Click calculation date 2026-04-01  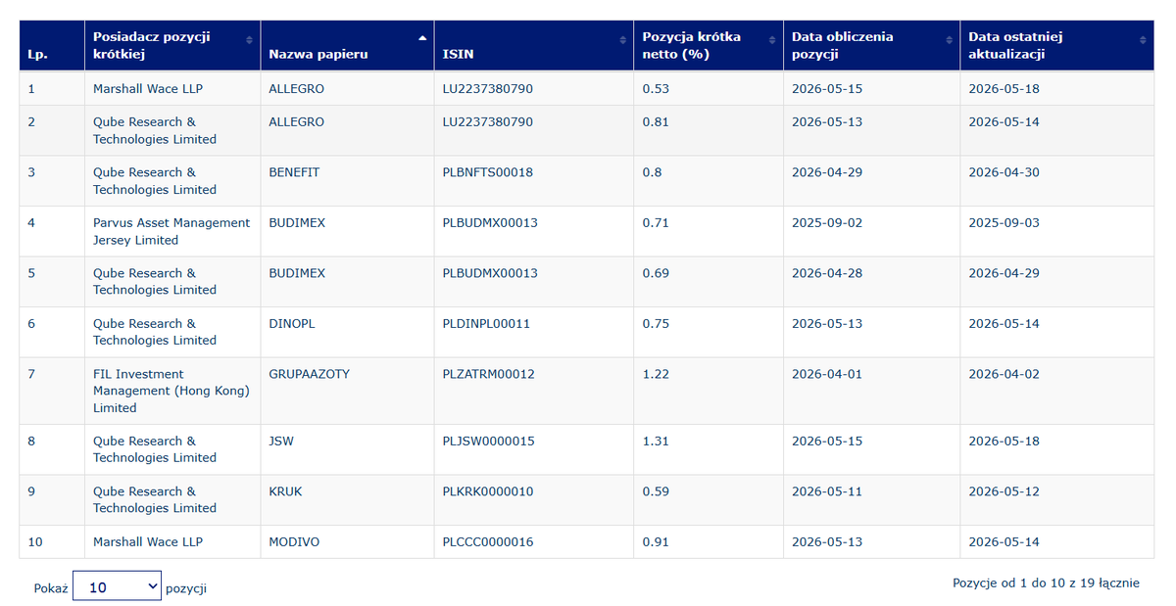click(827, 374)
